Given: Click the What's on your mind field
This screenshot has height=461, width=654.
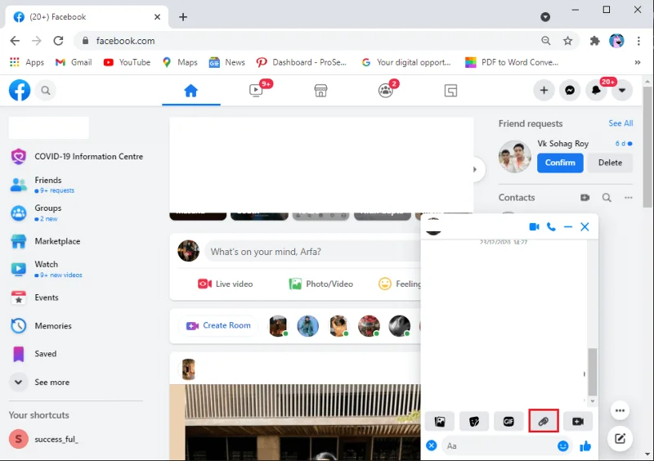Looking at the screenshot, I should pos(313,252).
